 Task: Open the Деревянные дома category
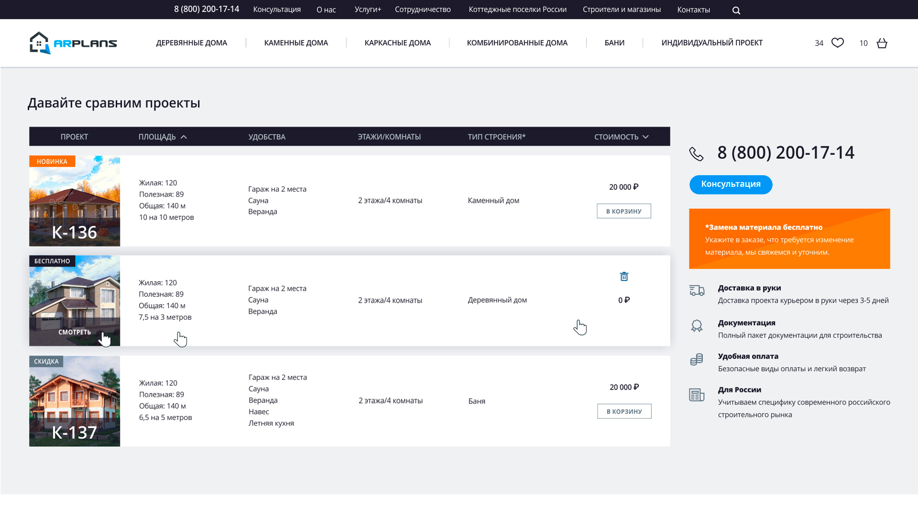coord(191,43)
